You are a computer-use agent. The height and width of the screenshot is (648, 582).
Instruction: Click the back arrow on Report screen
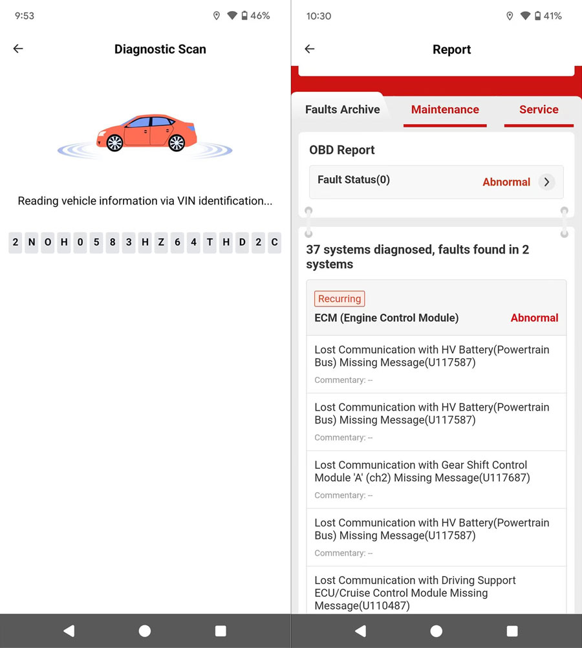[309, 49]
